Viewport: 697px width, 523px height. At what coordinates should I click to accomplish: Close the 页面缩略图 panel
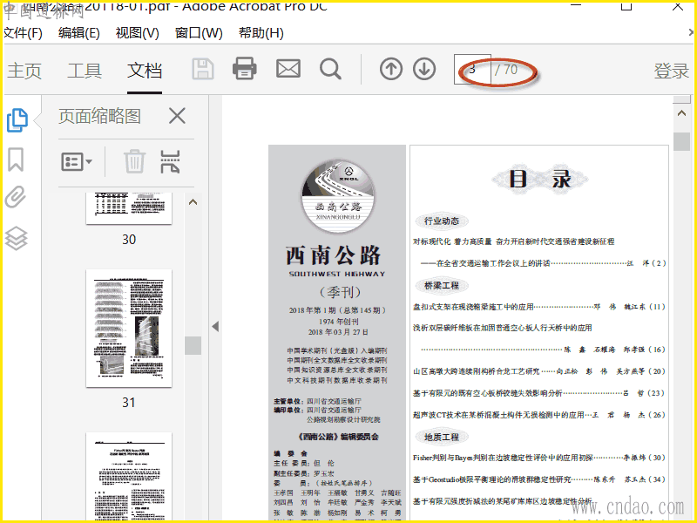[x=177, y=116]
